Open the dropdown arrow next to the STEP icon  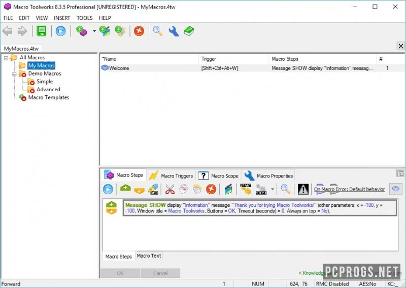tap(273, 190)
